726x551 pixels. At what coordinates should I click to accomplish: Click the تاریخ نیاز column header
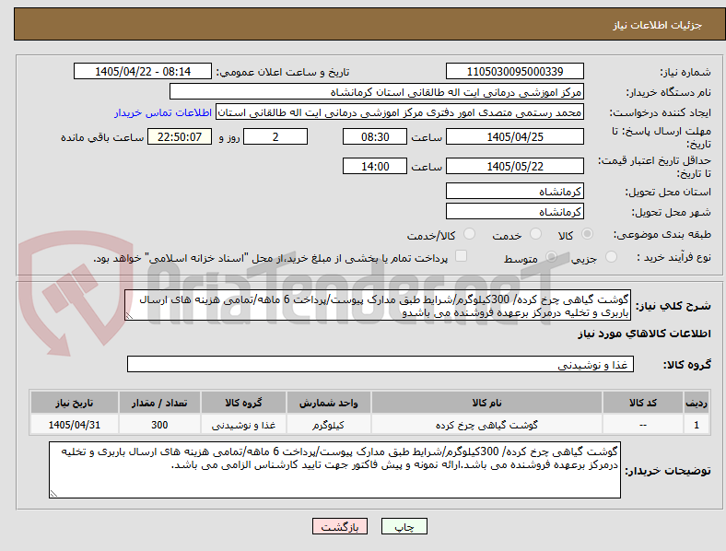pos(74,403)
